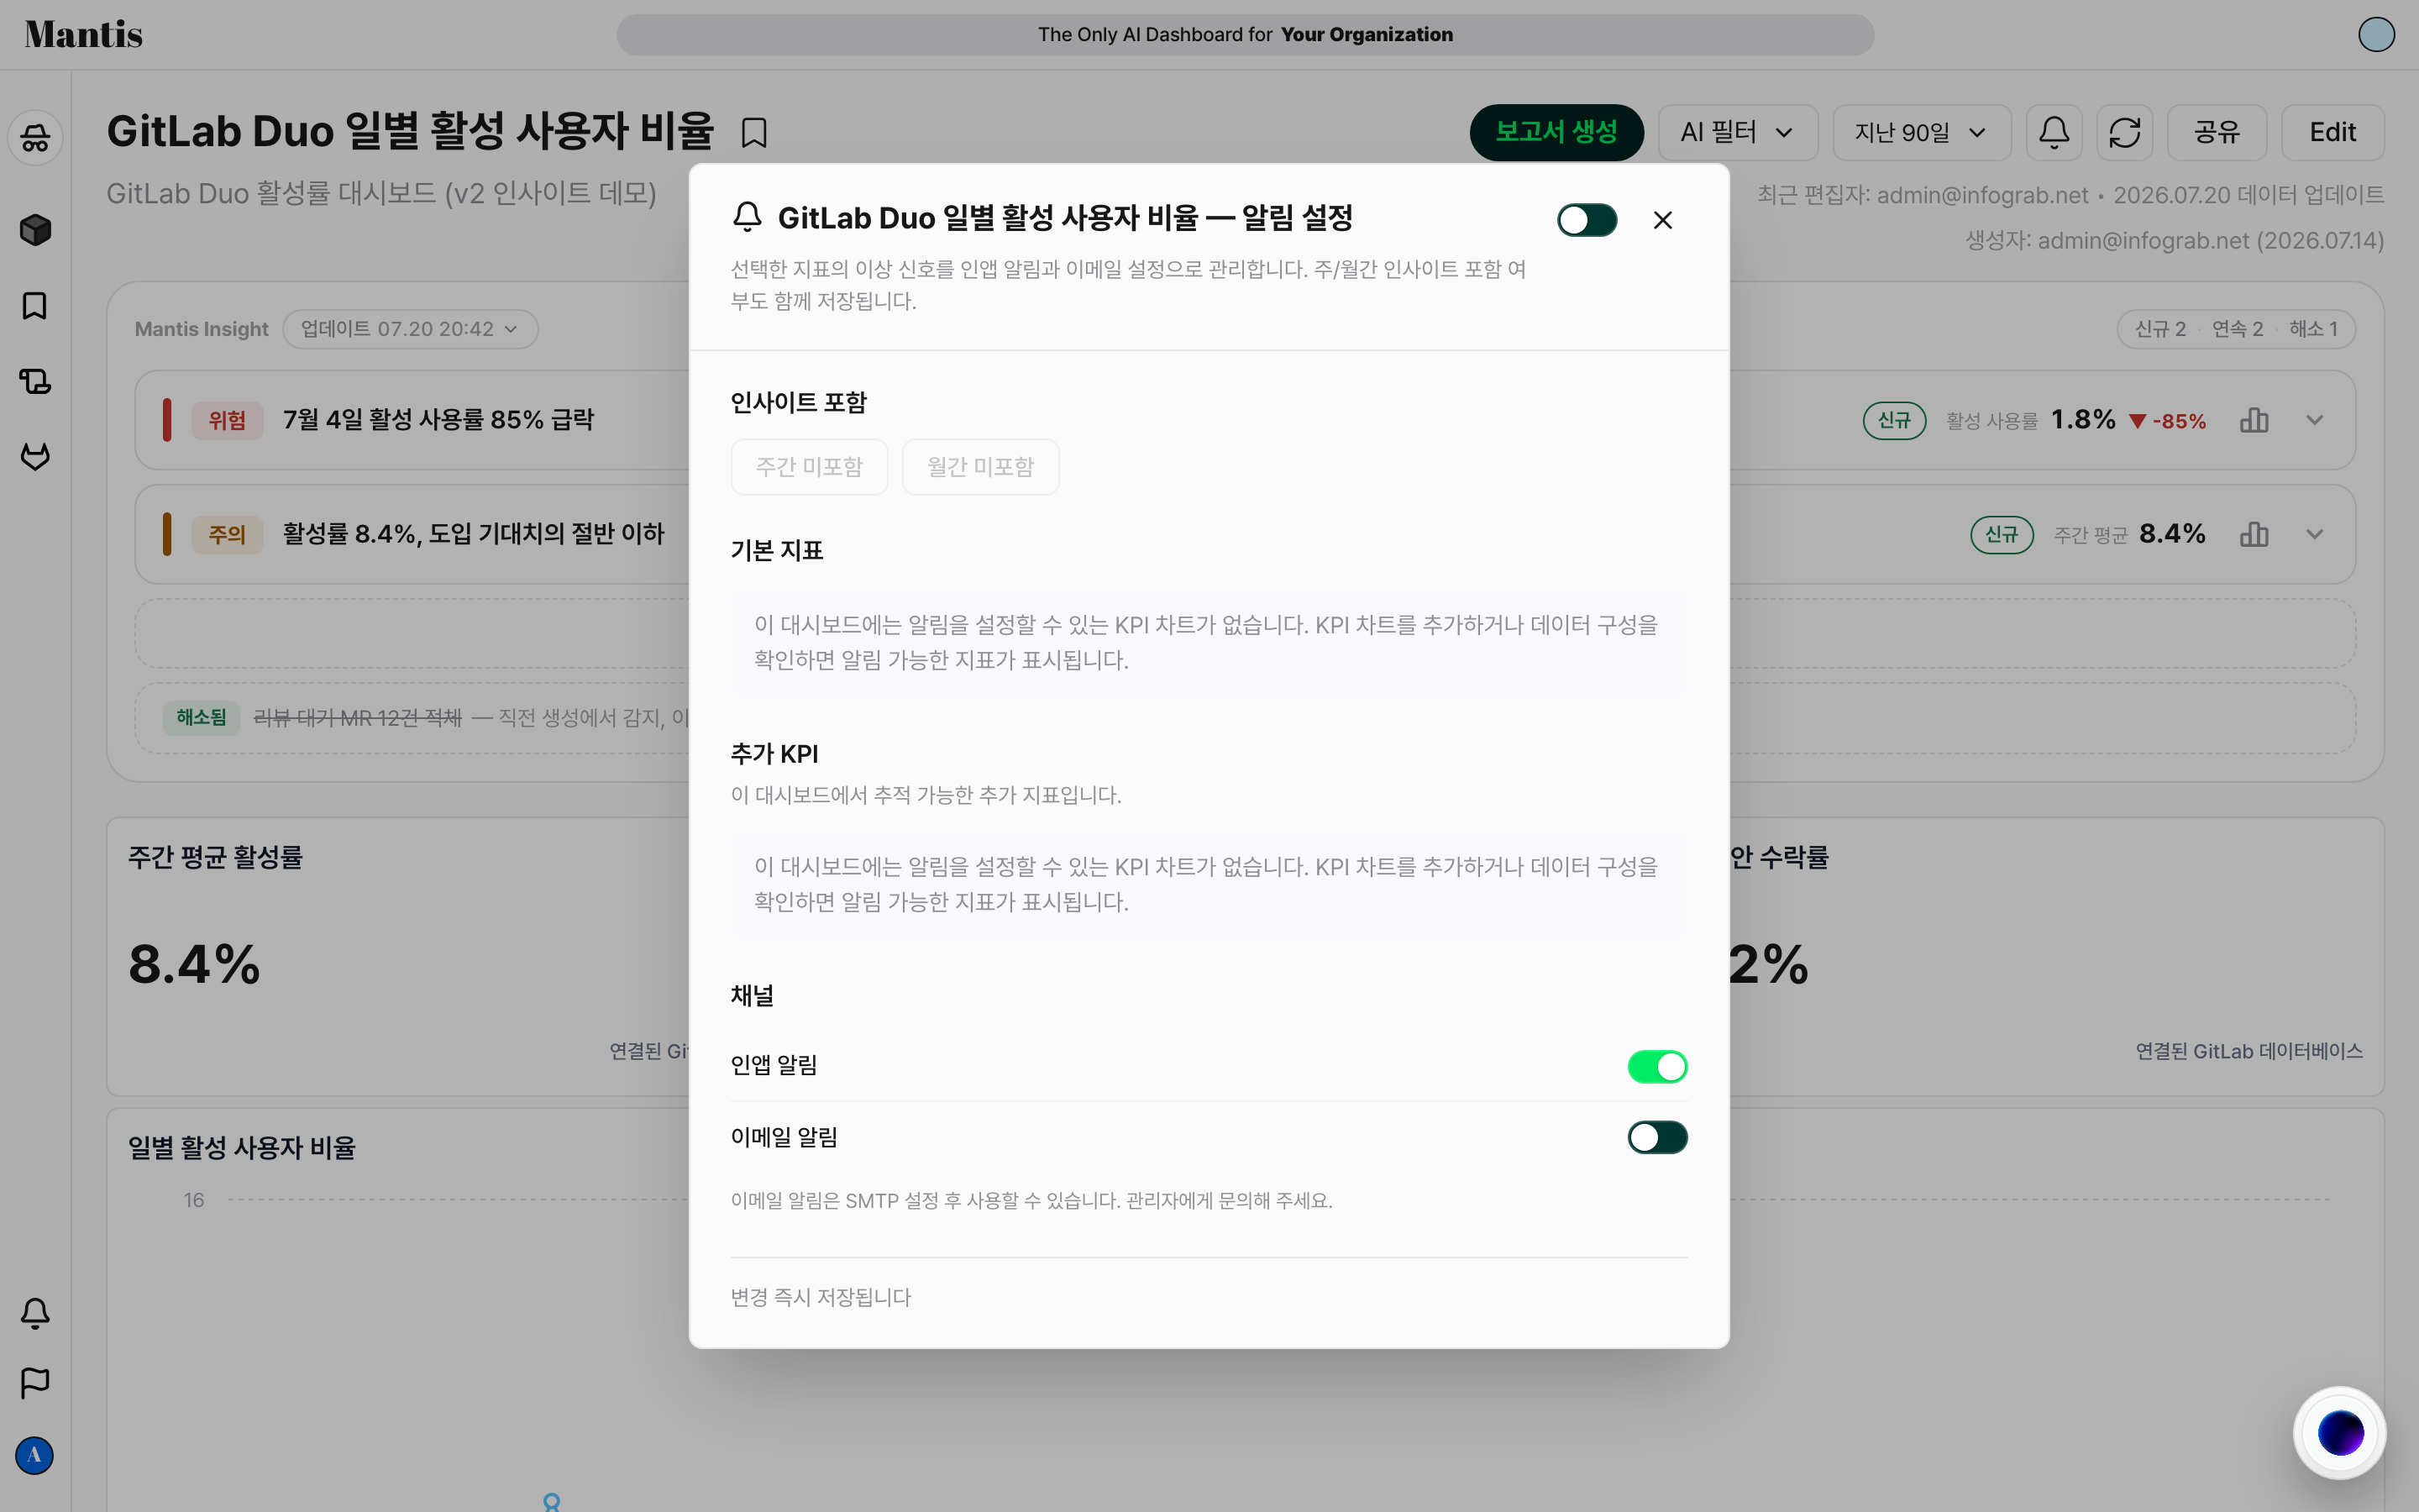Click the strikethrough 리뷰 대기 MR 12건 적체 text

click(x=358, y=717)
